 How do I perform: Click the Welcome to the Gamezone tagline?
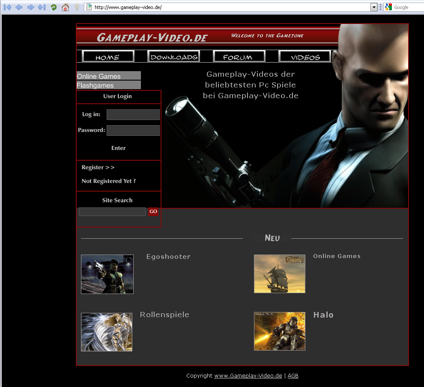[x=267, y=36]
